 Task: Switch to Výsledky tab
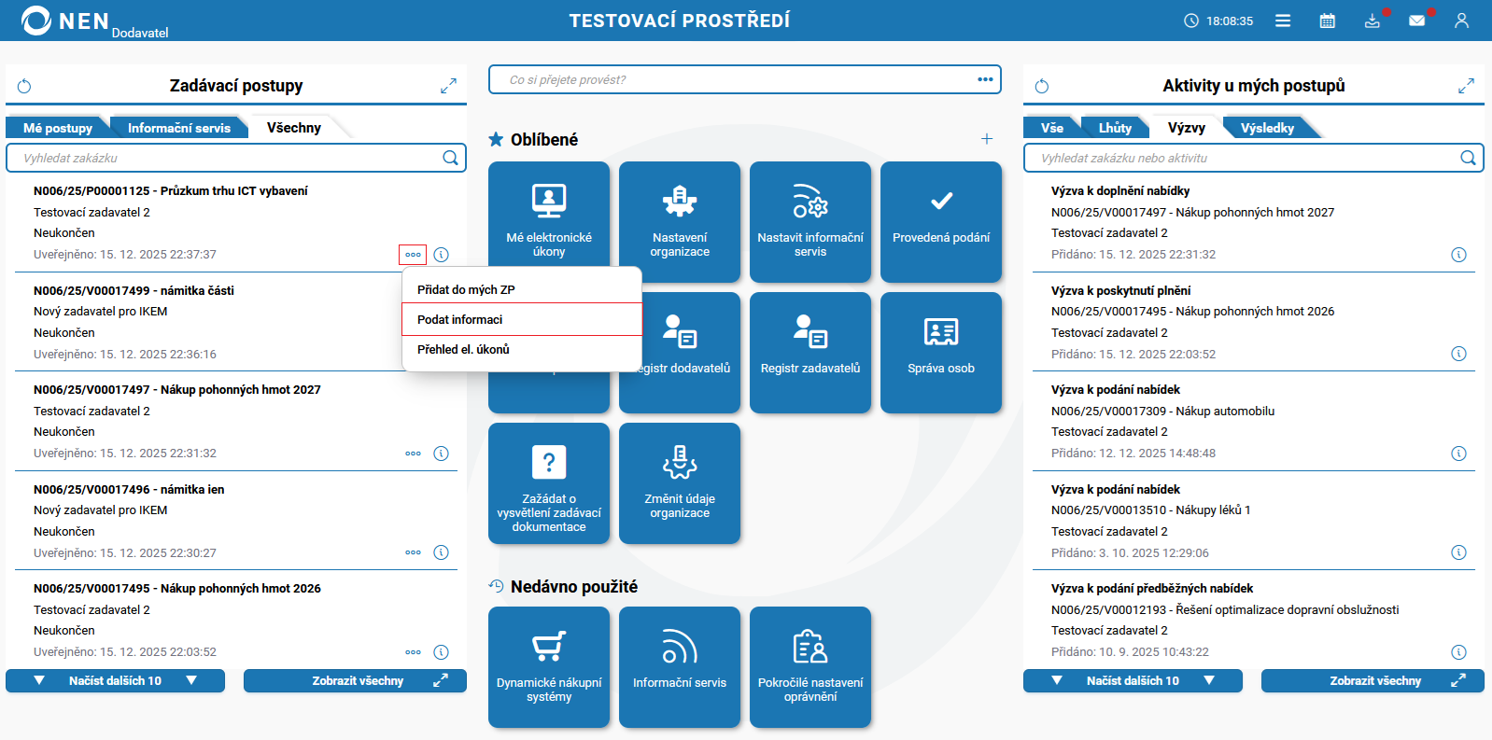(1267, 128)
